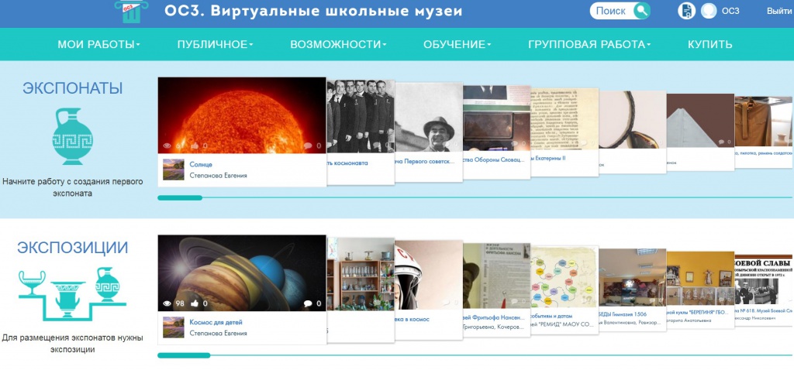Click the Выйти logout link
Screen dimensions: 794x370
[x=779, y=11]
